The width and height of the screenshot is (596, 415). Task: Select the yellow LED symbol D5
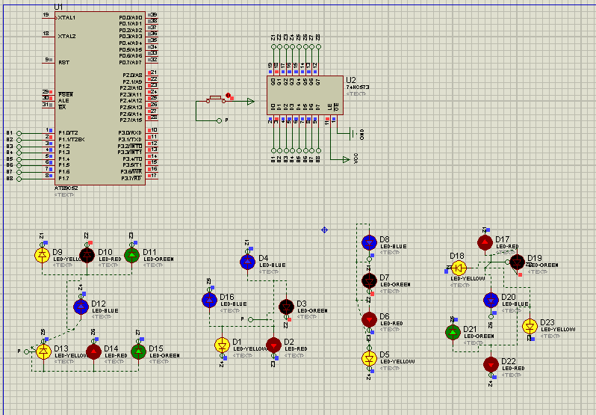coord(369,358)
